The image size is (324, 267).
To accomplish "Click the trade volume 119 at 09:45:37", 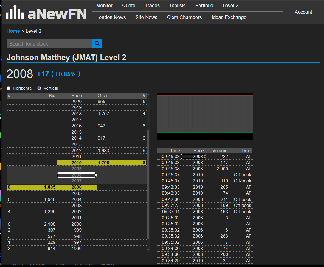I will coord(224,181).
